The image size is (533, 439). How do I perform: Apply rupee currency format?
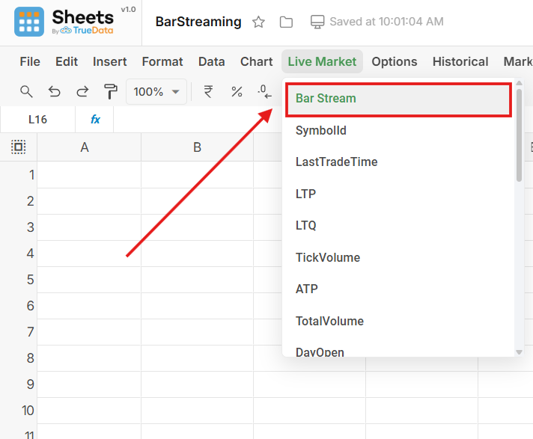point(208,92)
